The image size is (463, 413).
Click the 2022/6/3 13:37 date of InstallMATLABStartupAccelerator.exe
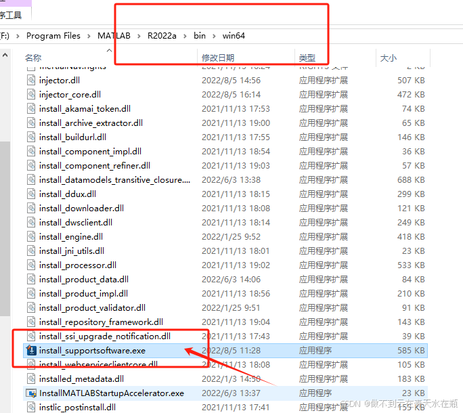[231, 393]
